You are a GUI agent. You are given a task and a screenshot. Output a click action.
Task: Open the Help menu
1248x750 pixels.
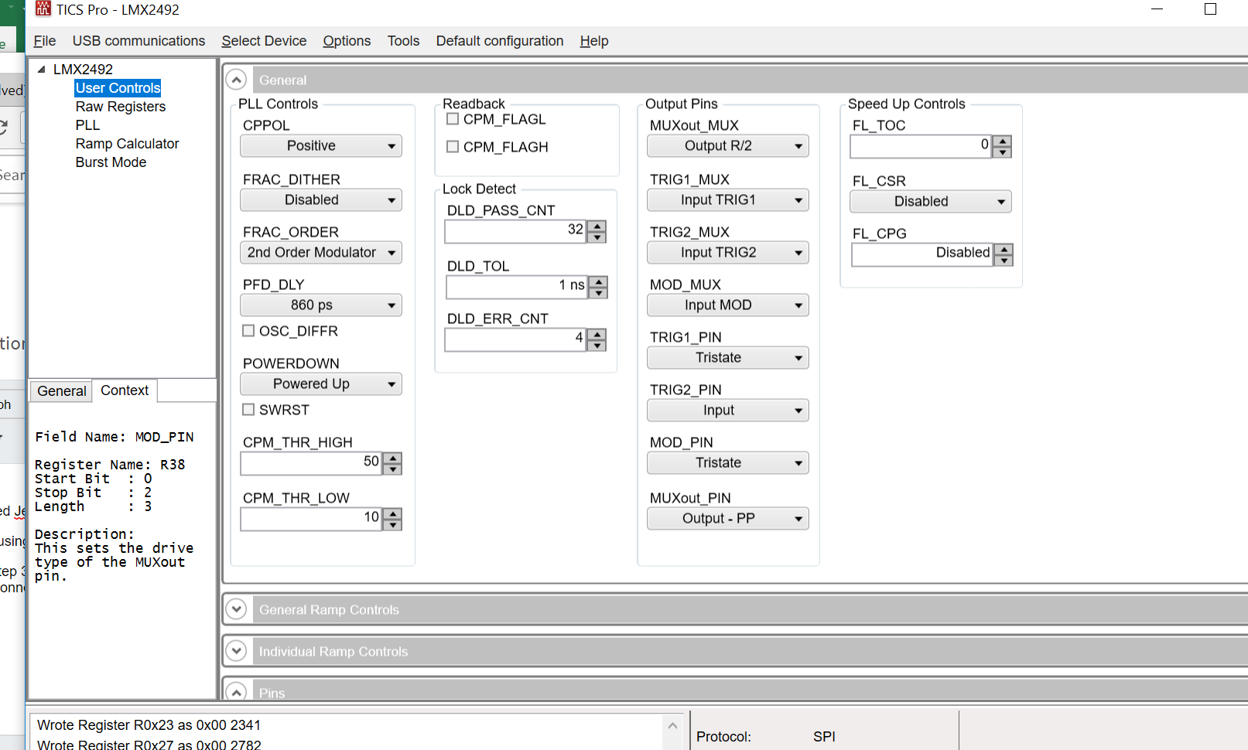594,41
